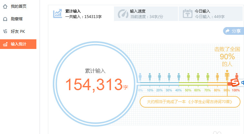Click 今日输入：449字 text
This screenshot has width=244, height=134.
pos(210,17)
